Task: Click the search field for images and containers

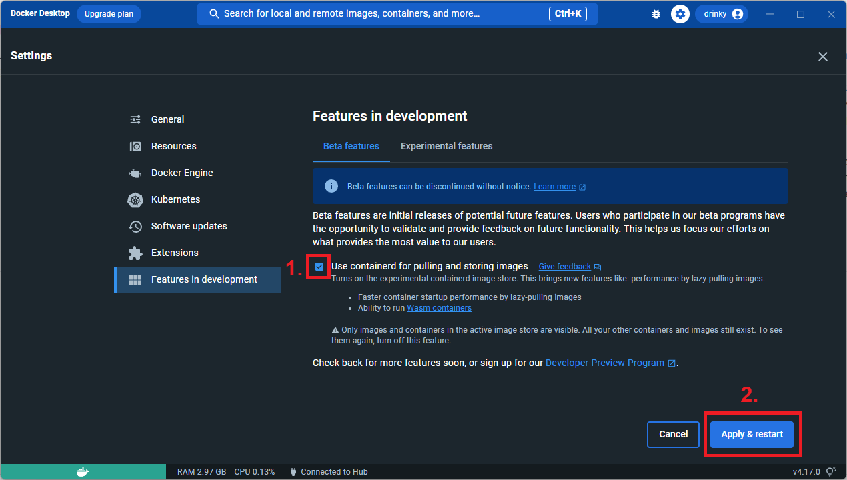Action: coord(397,14)
